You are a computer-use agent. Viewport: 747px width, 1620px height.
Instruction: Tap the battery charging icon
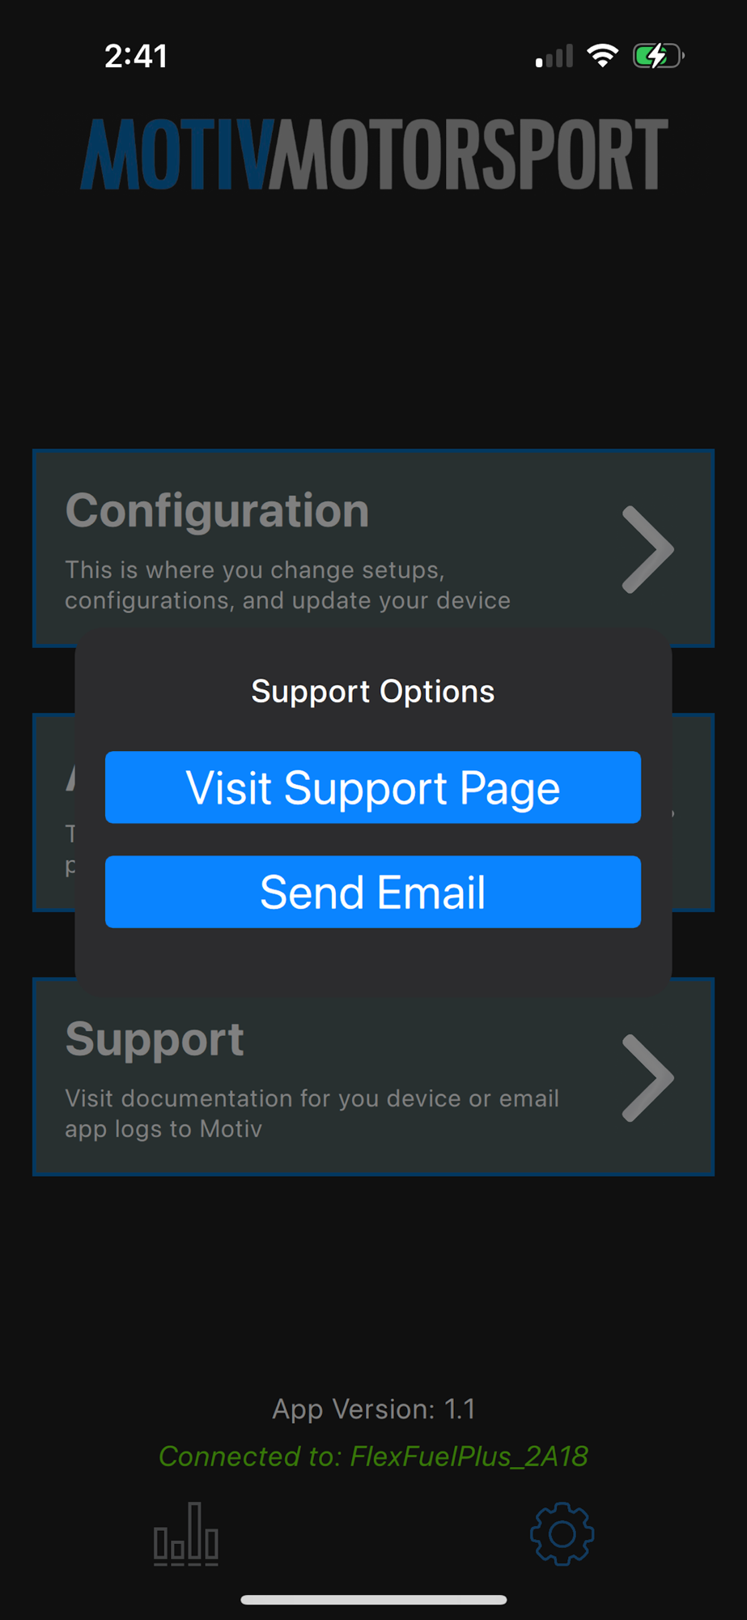(x=658, y=56)
